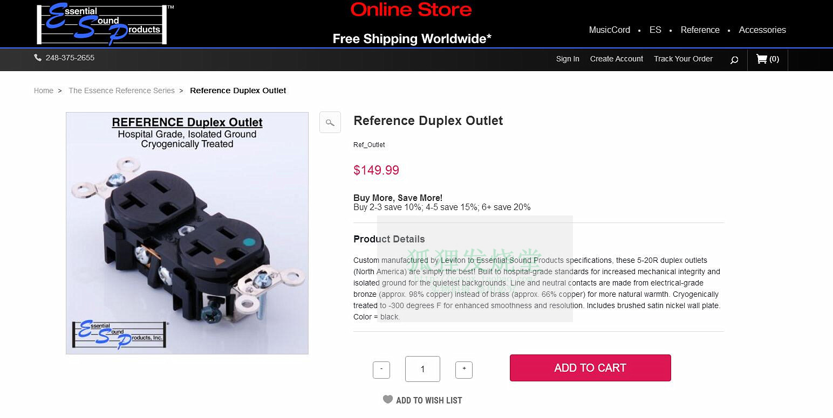Click the quantity input field
The height and width of the screenshot is (418, 833).
(422, 369)
